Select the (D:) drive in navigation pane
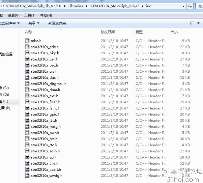 4,94
